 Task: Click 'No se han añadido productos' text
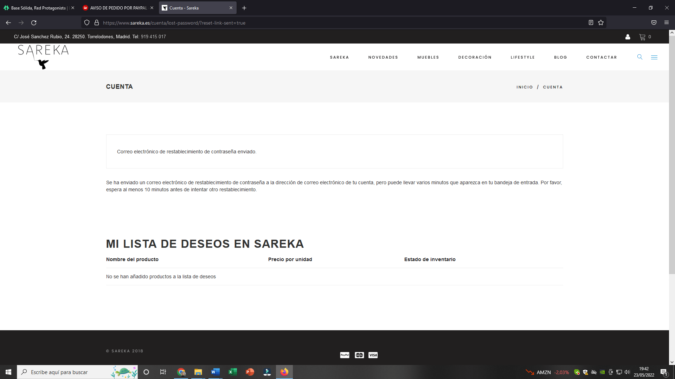161,277
